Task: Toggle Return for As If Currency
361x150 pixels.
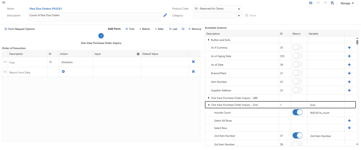Action: tap(297, 47)
